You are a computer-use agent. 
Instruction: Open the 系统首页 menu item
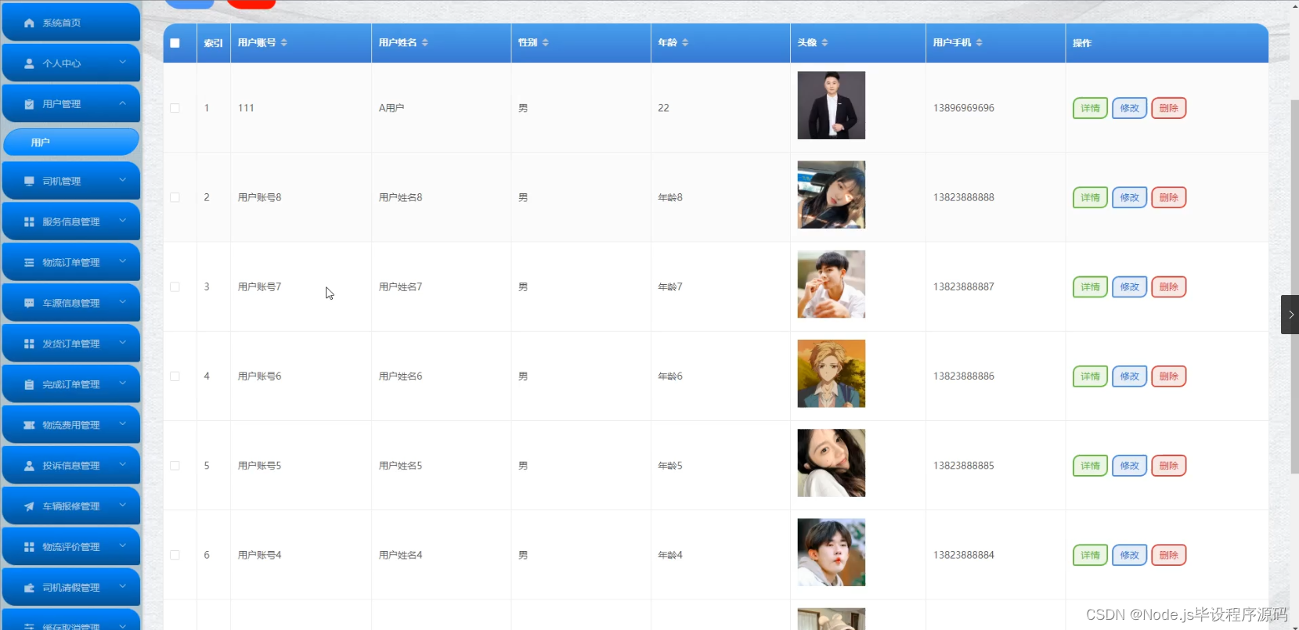click(x=71, y=22)
